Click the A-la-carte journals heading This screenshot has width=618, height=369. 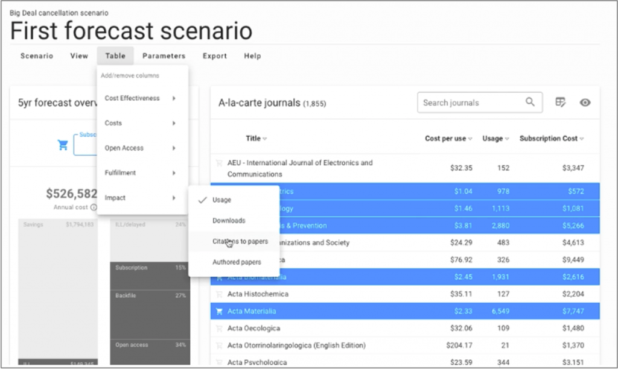pyautogui.click(x=272, y=102)
